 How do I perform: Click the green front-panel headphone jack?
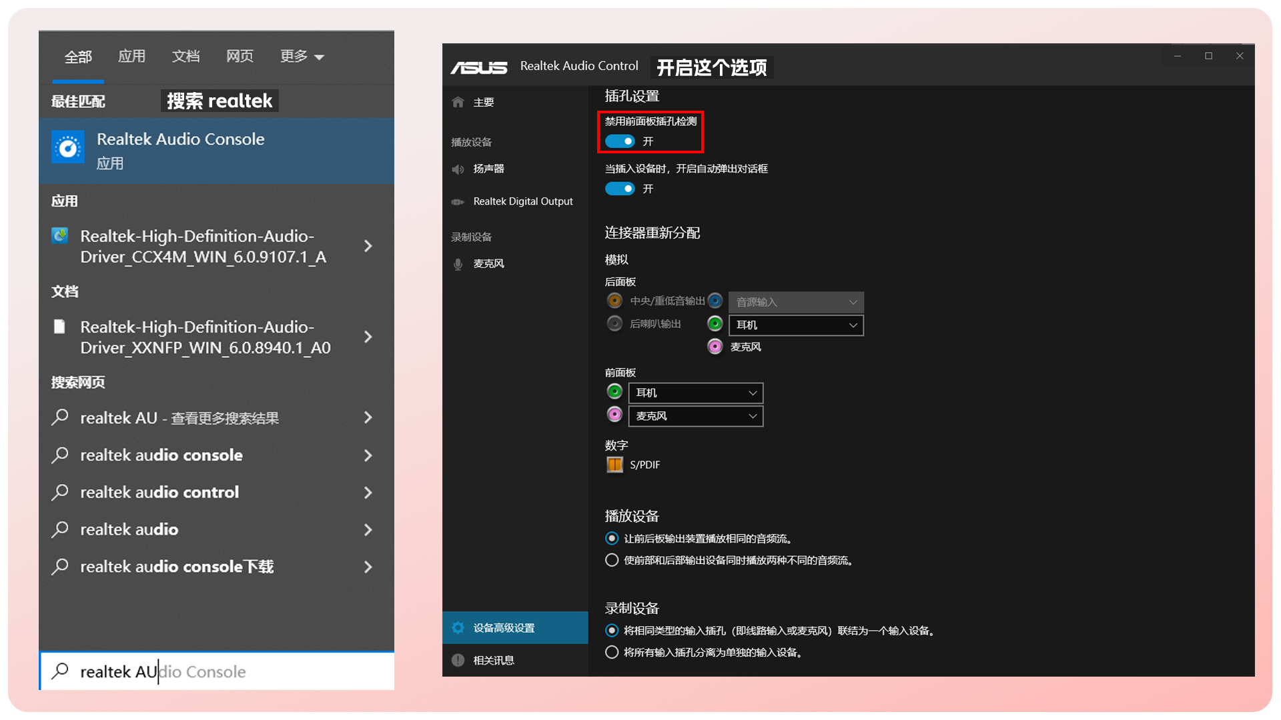[614, 392]
